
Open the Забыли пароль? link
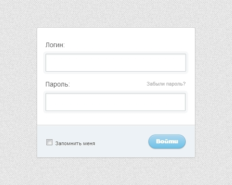pyautogui.click(x=166, y=84)
